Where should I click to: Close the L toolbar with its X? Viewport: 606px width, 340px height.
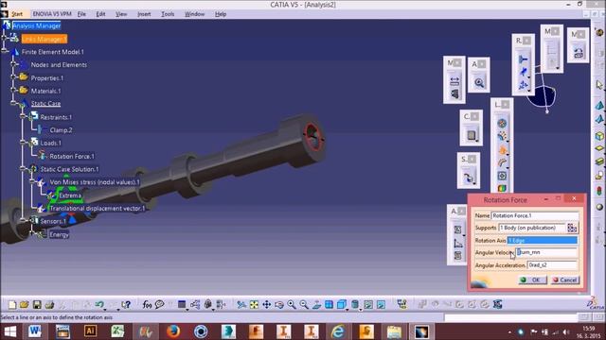coord(506,105)
